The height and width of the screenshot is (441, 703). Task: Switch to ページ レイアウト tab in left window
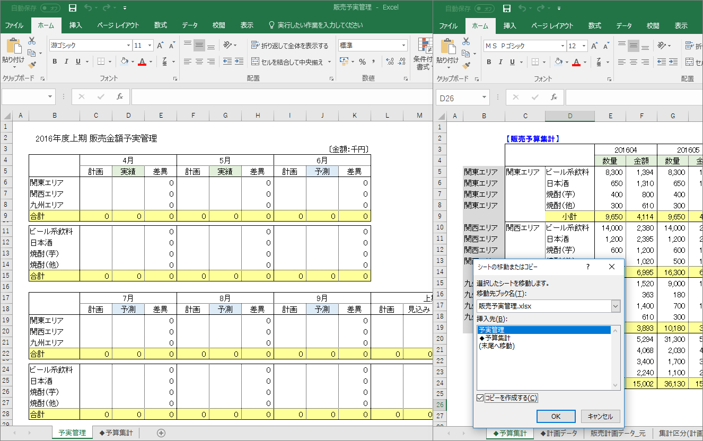click(x=118, y=25)
